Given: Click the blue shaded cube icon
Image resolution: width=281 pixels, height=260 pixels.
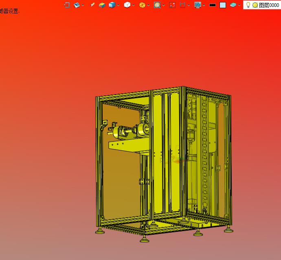Looking at the screenshot, I should (112, 5).
